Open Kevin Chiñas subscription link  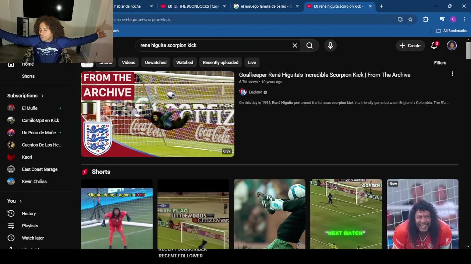click(x=35, y=181)
